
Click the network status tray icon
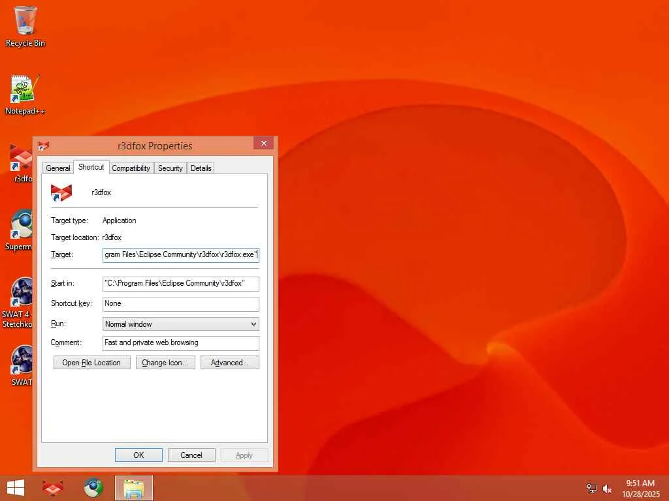click(x=591, y=489)
